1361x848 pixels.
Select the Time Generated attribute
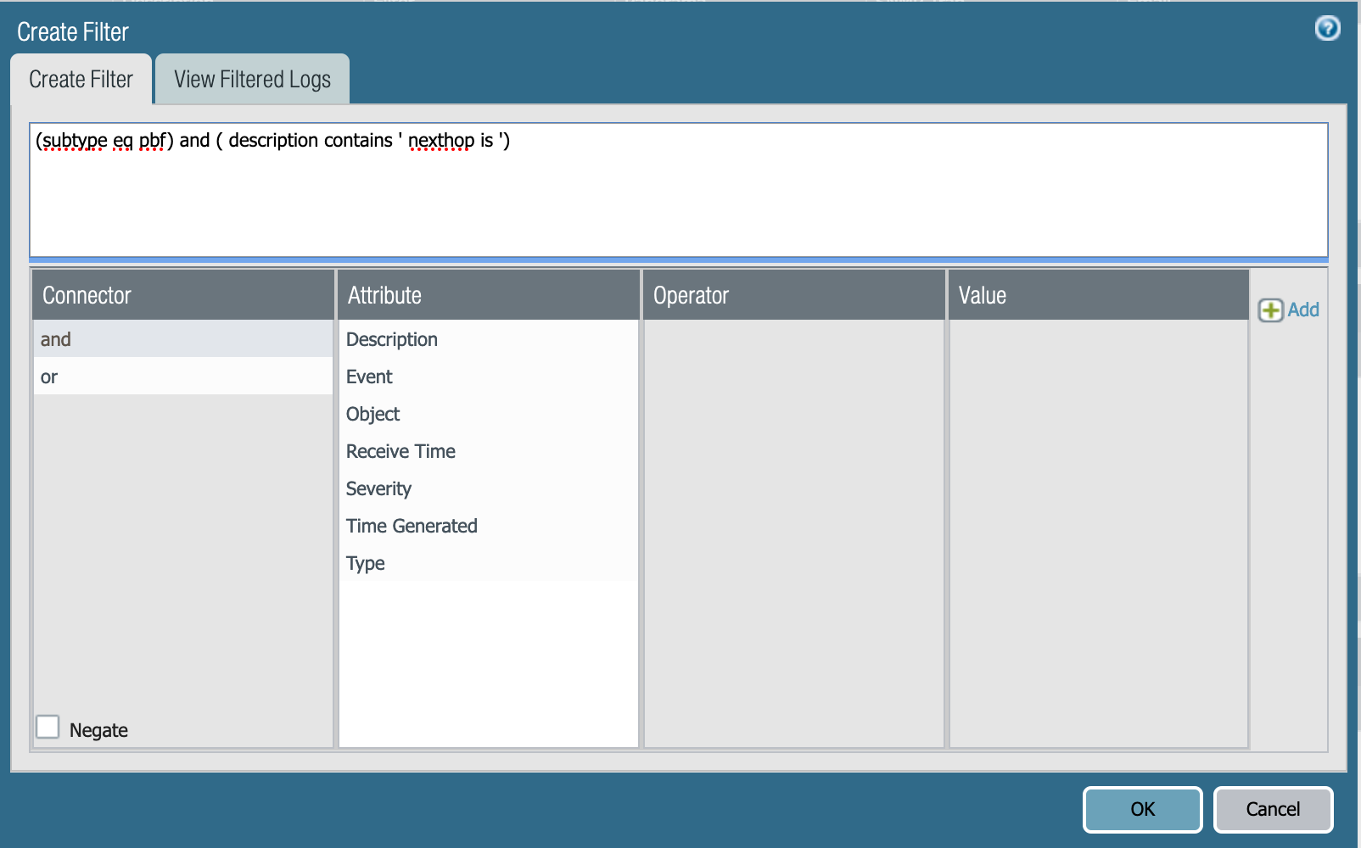(412, 526)
